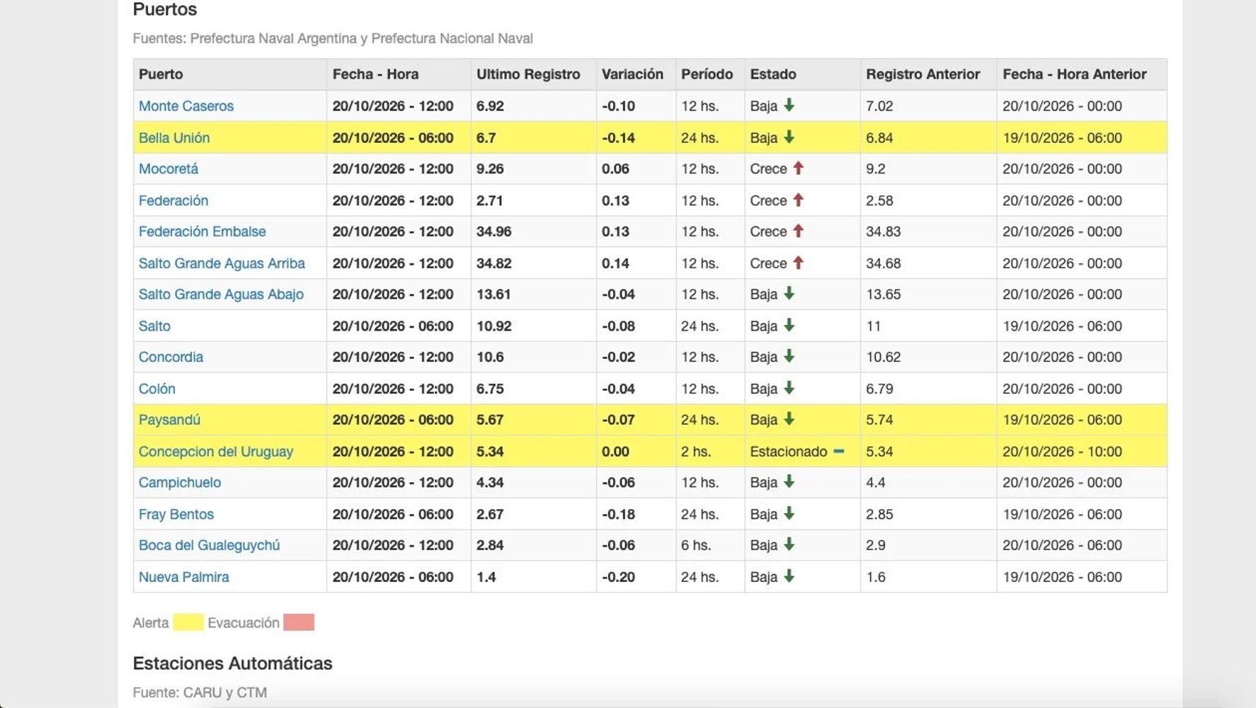Click green down arrow in Fray Bentos row
The height and width of the screenshot is (708, 1256).
(789, 514)
